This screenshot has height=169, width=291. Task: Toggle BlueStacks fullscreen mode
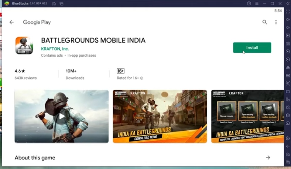click(x=288, y=12)
